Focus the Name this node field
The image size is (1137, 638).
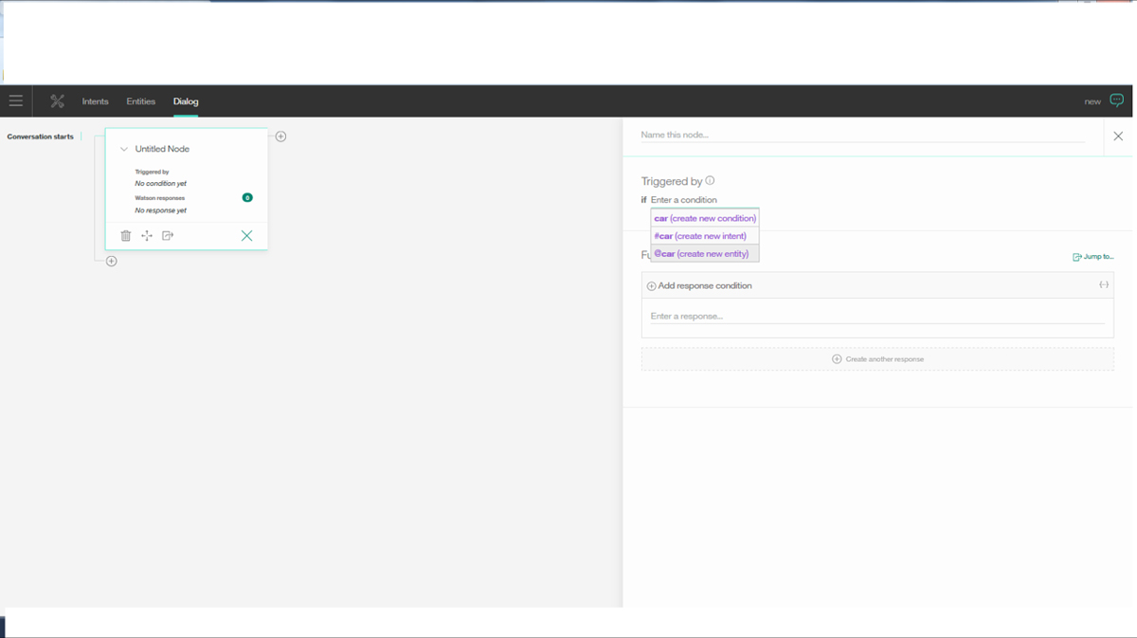(x=862, y=136)
